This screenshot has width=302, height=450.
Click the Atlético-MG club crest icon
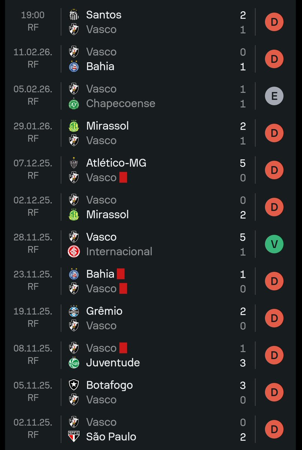click(x=74, y=163)
